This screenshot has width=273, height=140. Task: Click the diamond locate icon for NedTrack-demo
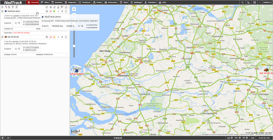(47, 11)
